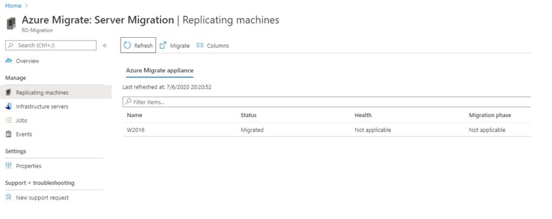Viewport: 552px width, 219px height.
Task: Click the Refresh circular arrow icon
Action: pos(127,45)
